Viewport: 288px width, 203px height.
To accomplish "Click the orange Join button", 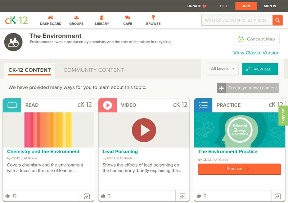I will point(246,6).
